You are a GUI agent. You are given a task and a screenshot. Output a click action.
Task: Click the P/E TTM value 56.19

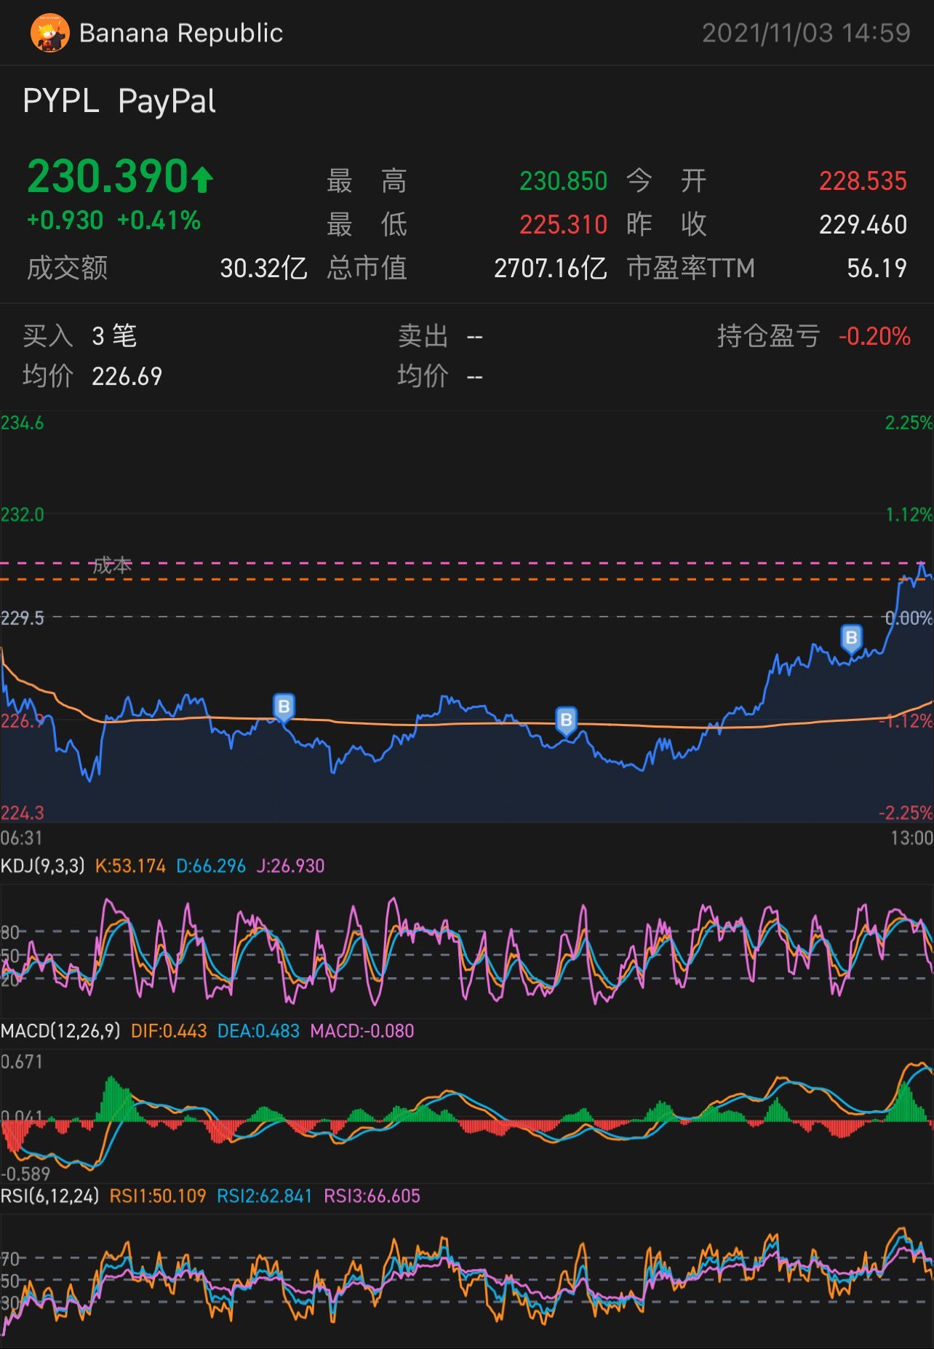point(877,268)
